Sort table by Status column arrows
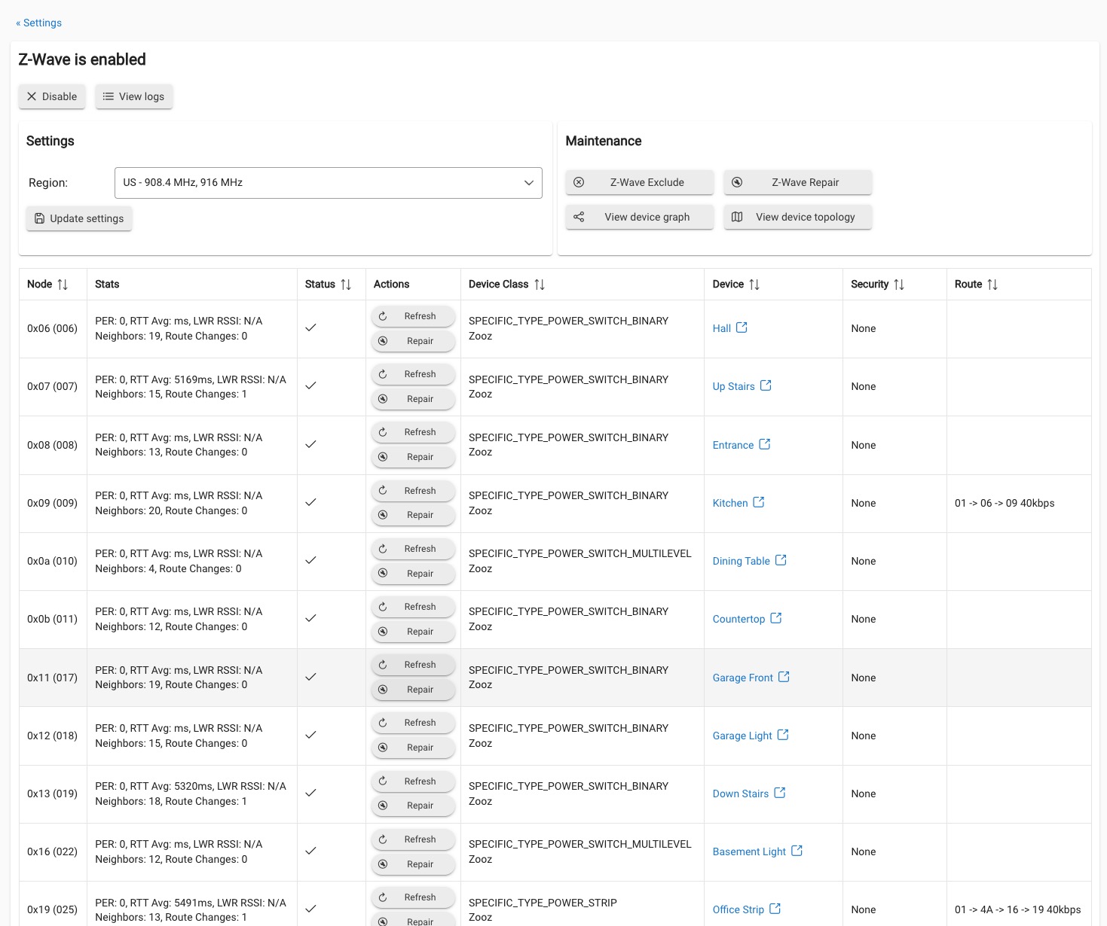This screenshot has width=1107, height=926. [x=346, y=285]
